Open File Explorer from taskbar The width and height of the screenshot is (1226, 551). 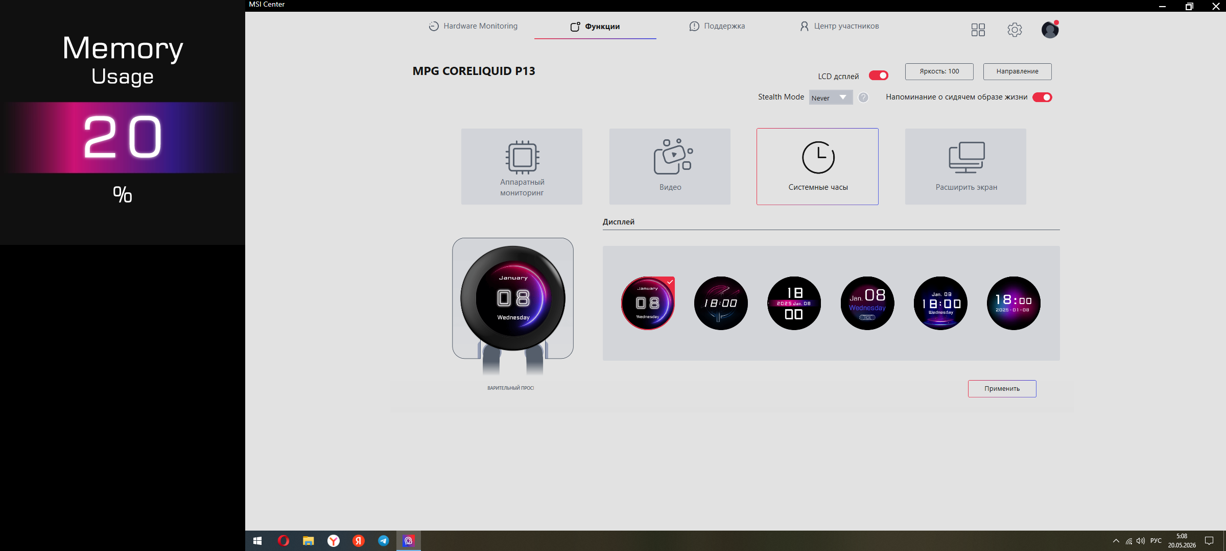pos(309,541)
